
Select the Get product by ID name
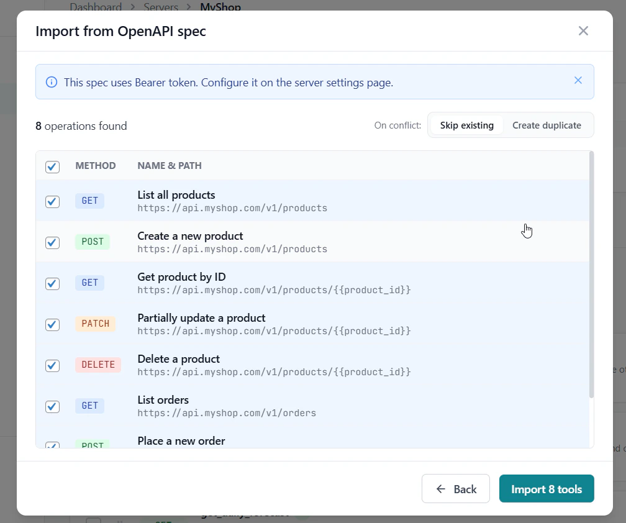pos(181,276)
